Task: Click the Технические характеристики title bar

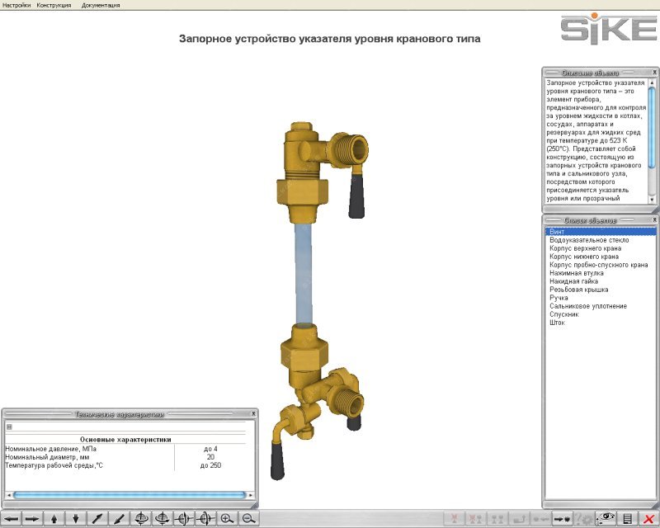Action: (125, 414)
